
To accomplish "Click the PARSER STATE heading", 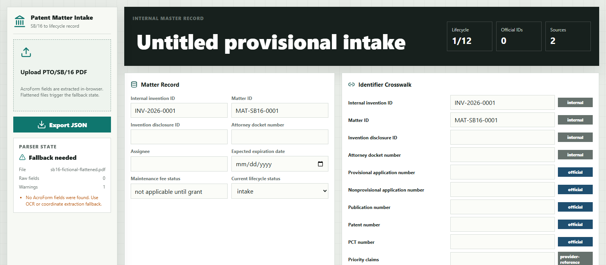I will (37, 147).
